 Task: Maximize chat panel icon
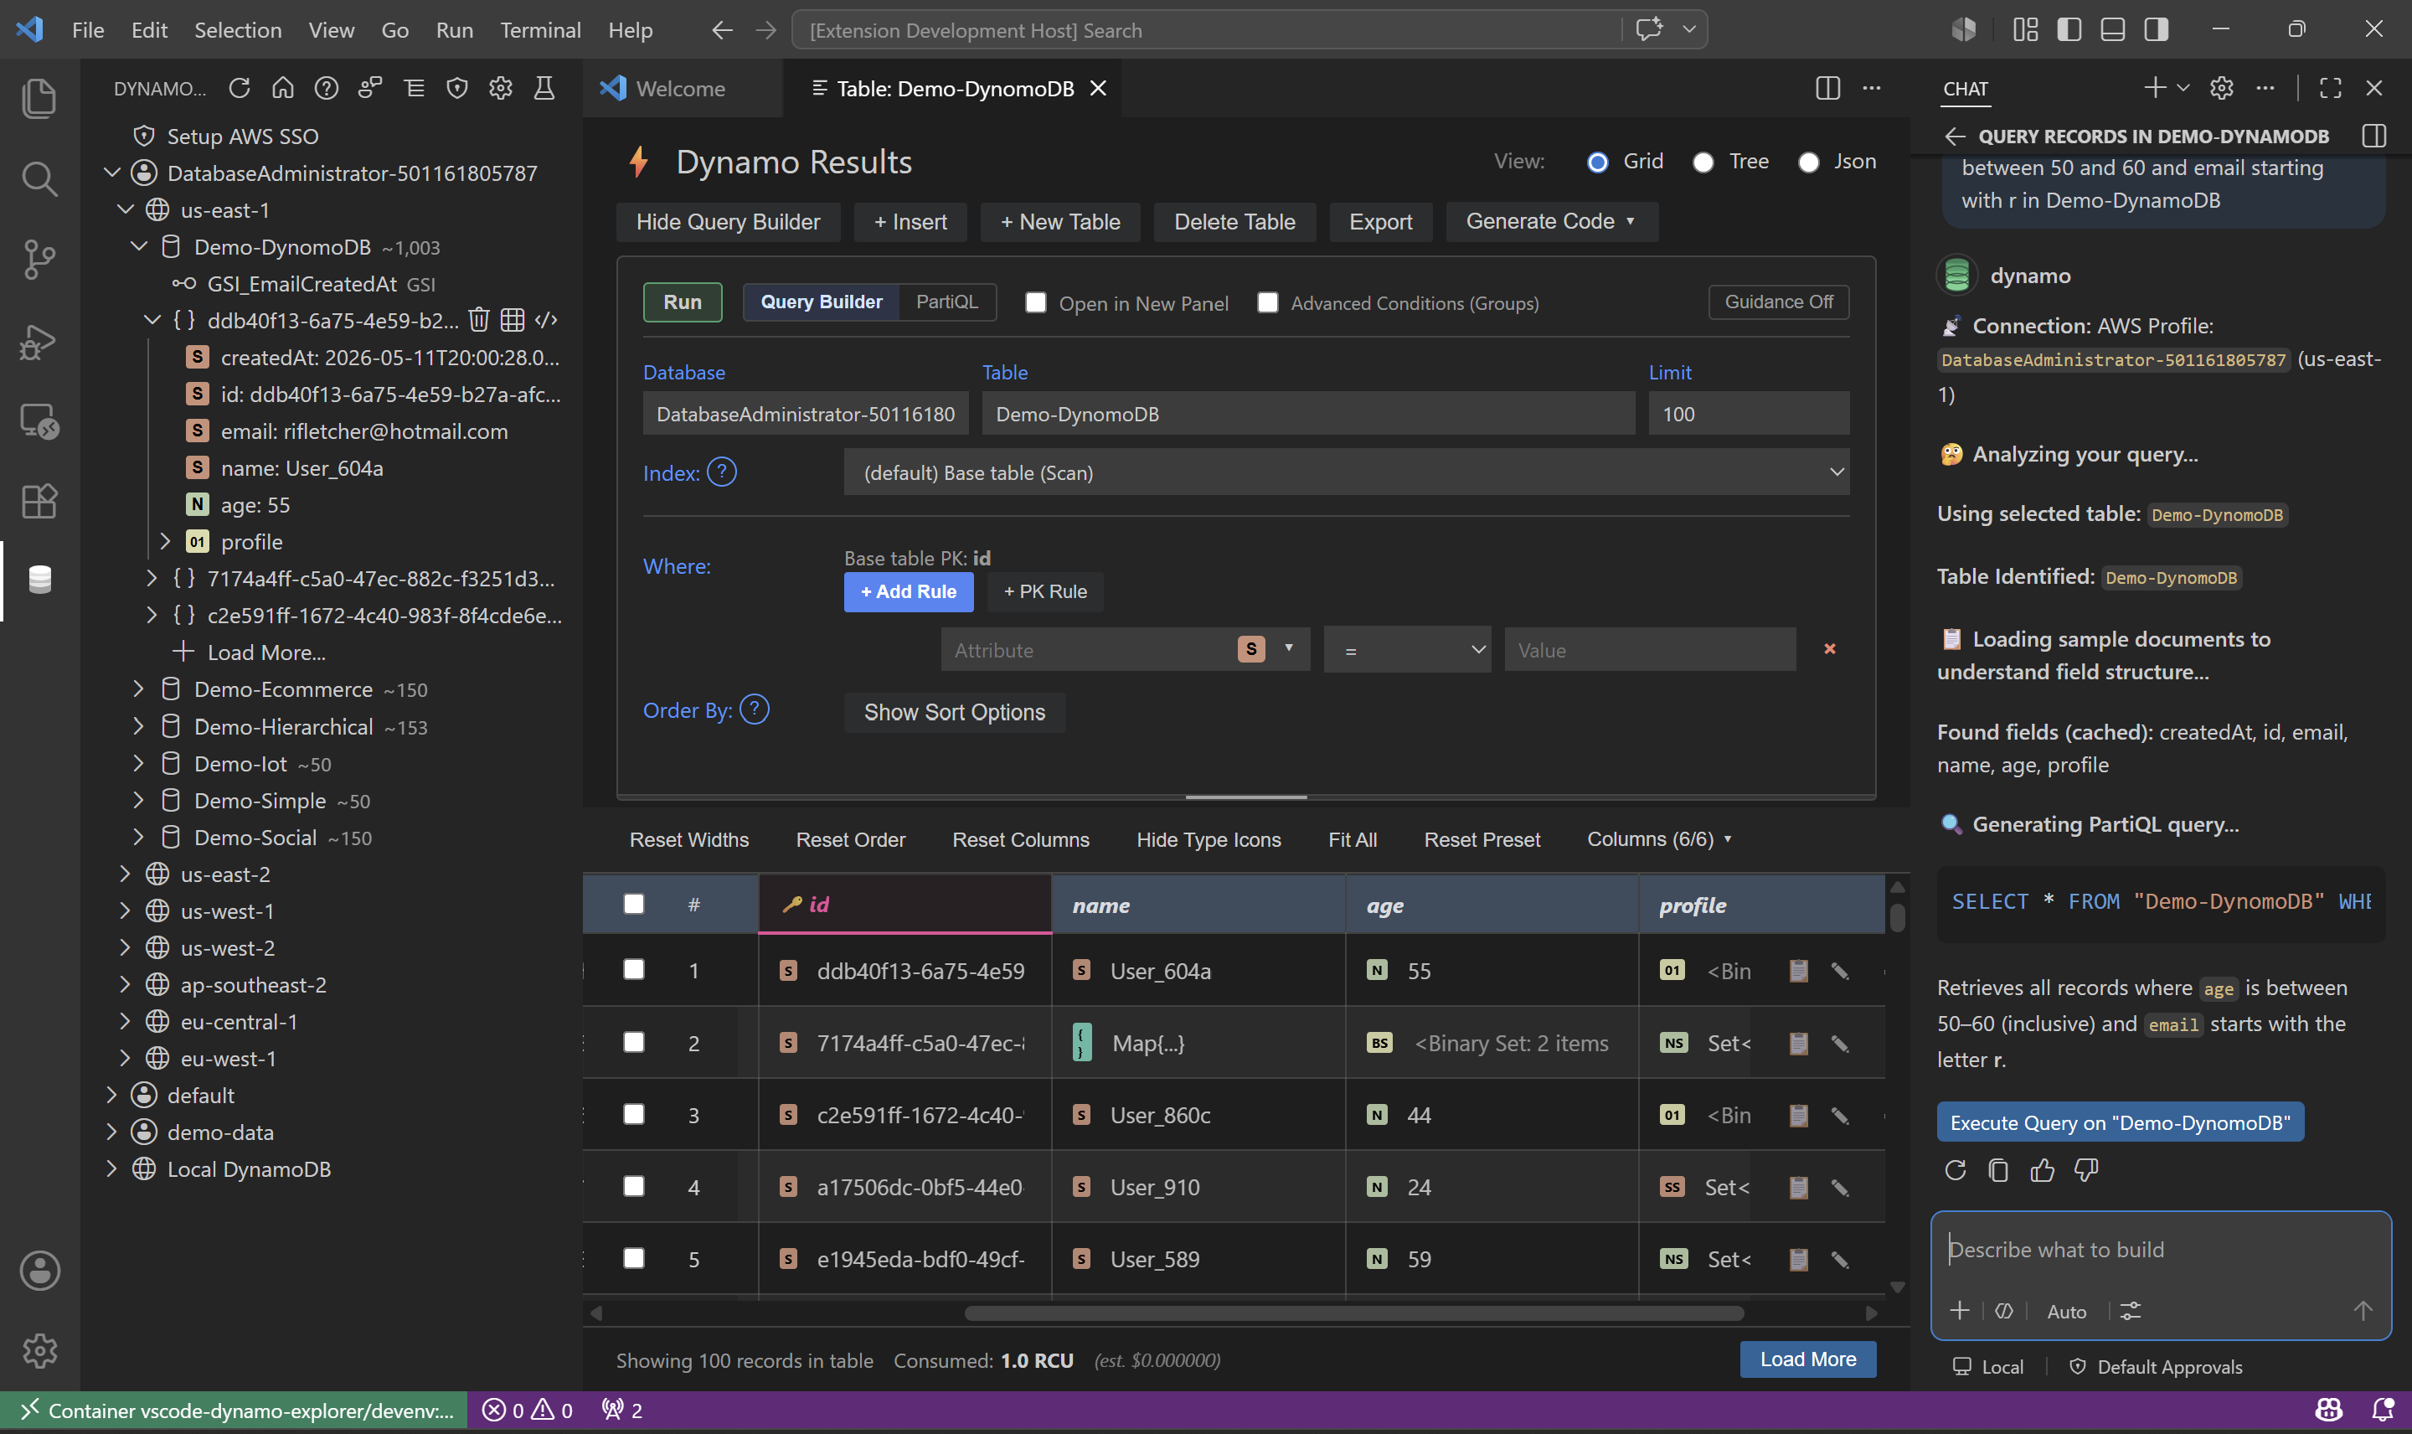[2331, 89]
